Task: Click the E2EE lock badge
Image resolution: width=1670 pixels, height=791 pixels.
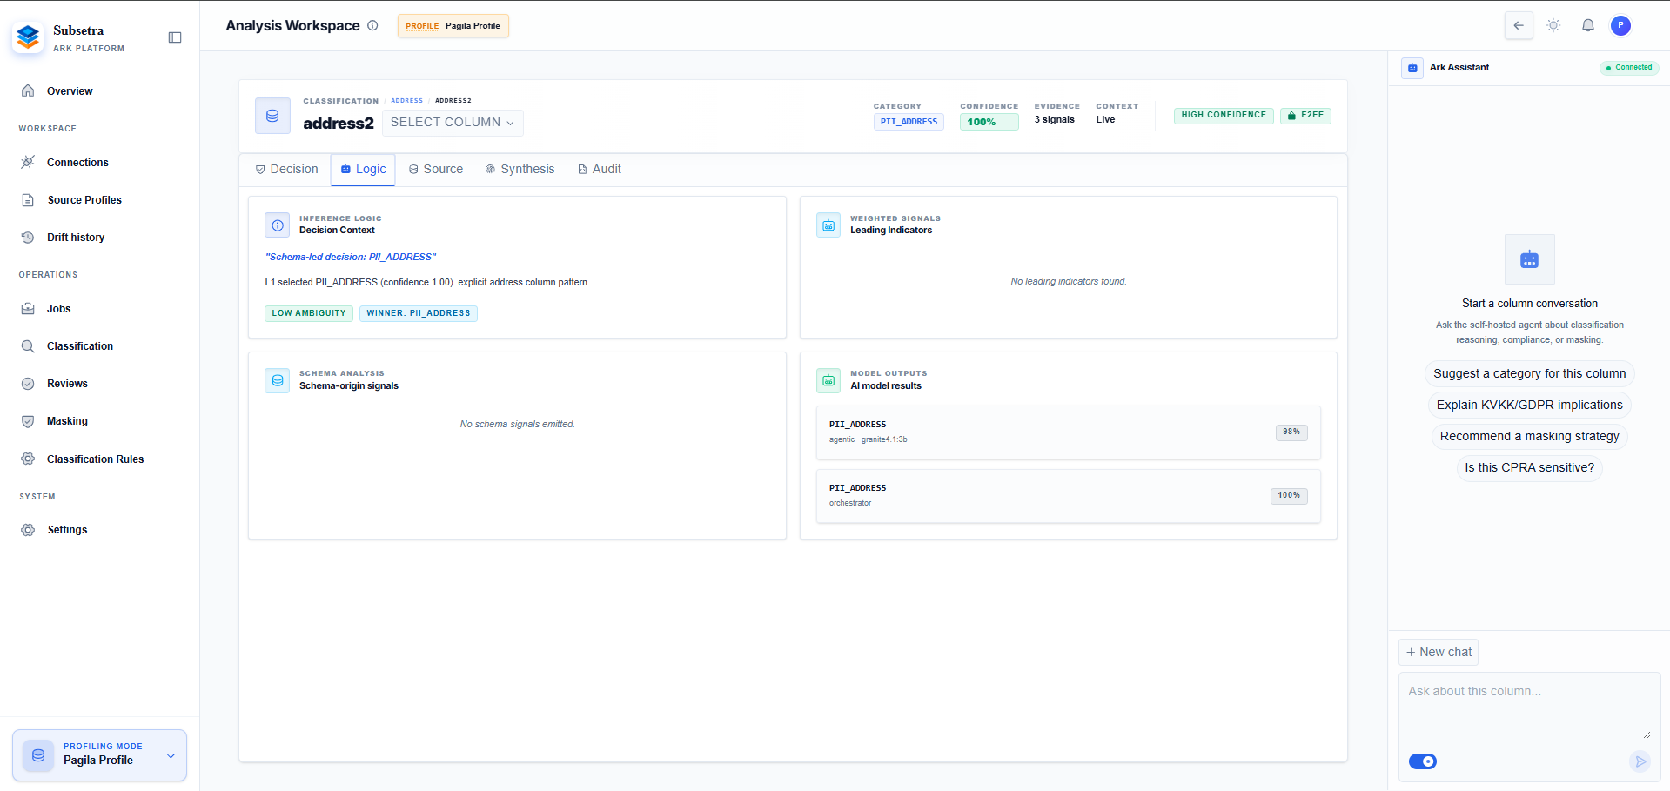Action: [1305, 116]
